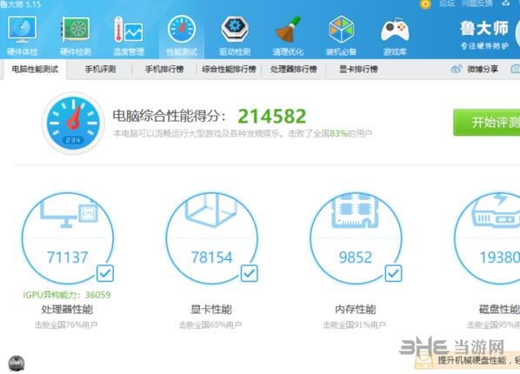The height and width of the screenshot is (374, 520).
Task: Open 驱动检测 gear box icon
Action: pyautogui.click(x=235, y=30)
